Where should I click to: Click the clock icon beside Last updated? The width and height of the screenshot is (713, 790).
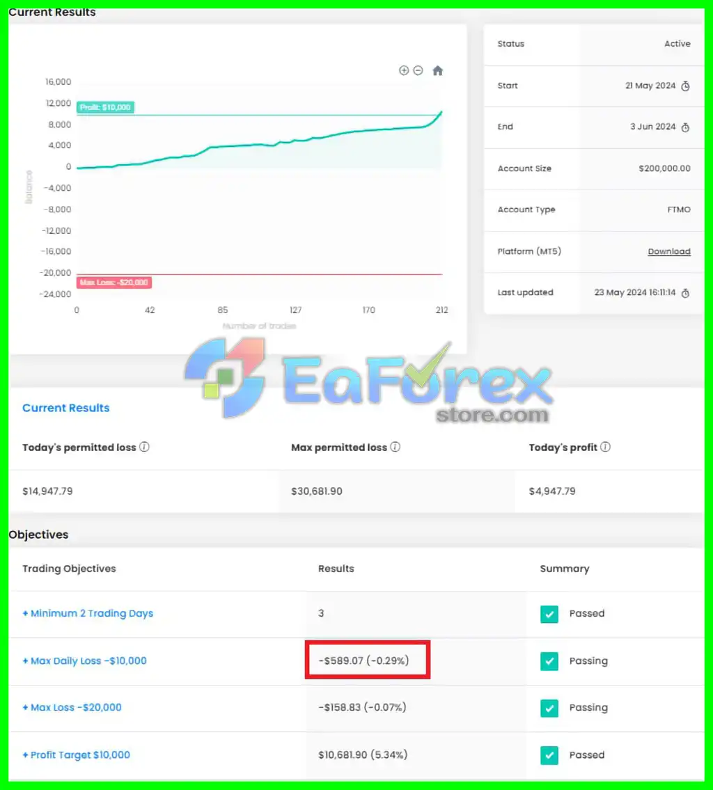[685, 293]
